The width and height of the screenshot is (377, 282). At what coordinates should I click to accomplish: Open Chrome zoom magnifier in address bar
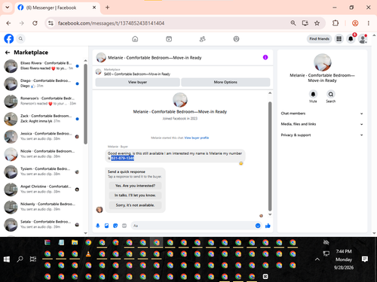click(293, 23)
